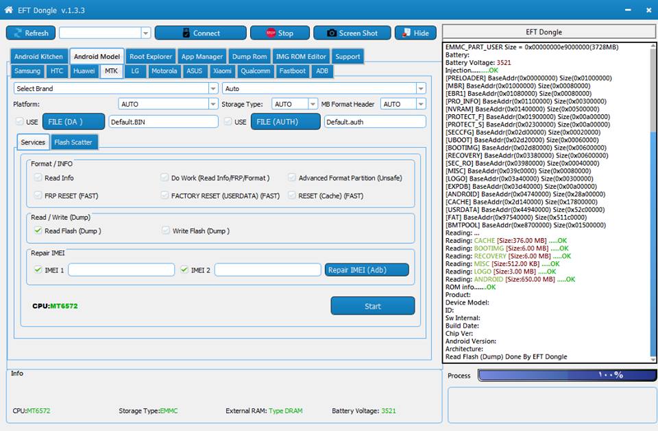
Task: Select the Xiaomi brand tab
Action: click(222, 71)
